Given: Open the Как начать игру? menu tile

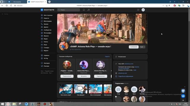Looking at the screenshot, I should pyautogui.click(x=66, y=90).
